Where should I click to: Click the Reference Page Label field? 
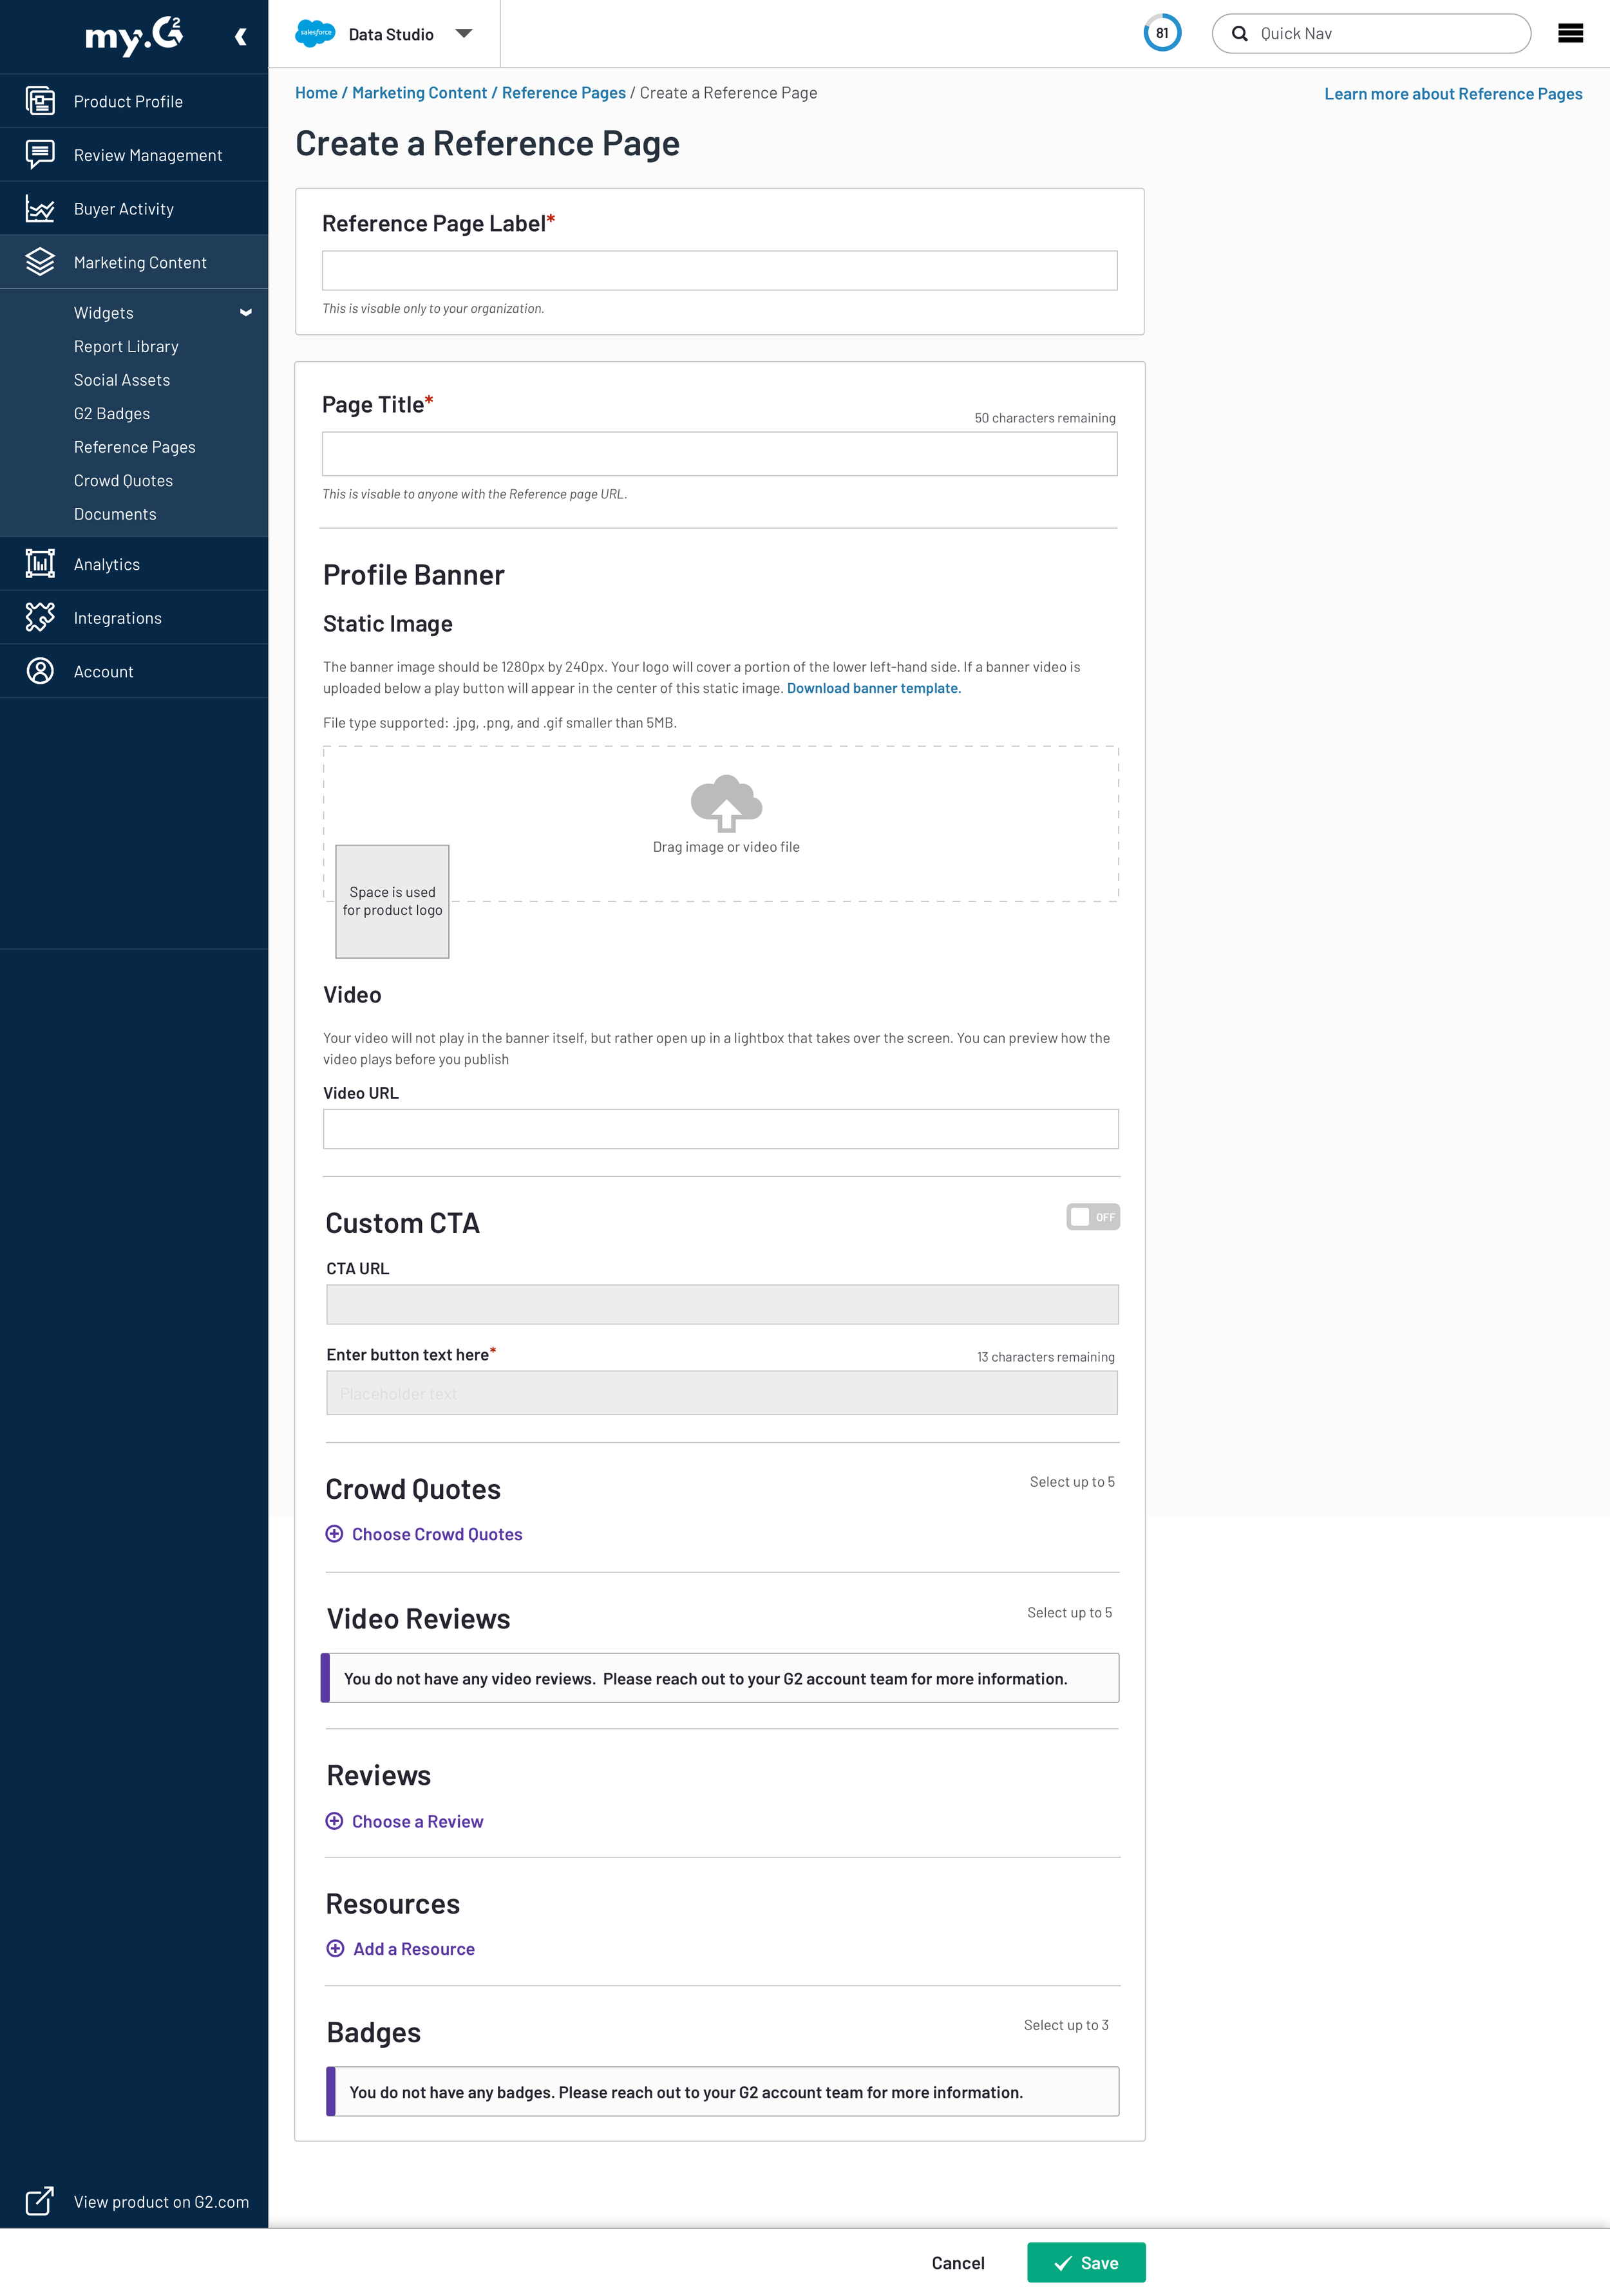coord(719,270)
